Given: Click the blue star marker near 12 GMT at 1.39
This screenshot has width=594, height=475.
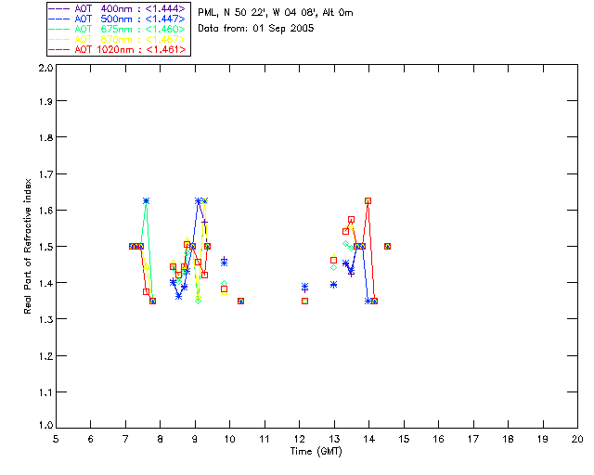Looking at the screenshot, I should coord(305,287).
